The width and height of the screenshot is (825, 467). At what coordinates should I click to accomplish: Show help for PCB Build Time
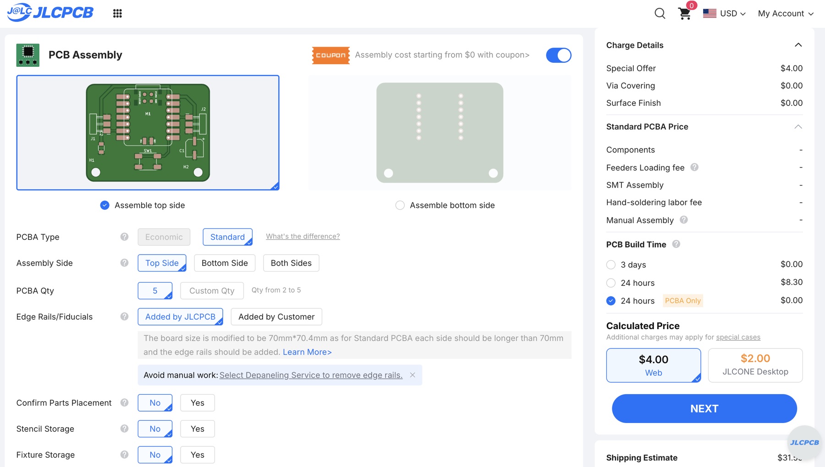click(x=676, y=244)
